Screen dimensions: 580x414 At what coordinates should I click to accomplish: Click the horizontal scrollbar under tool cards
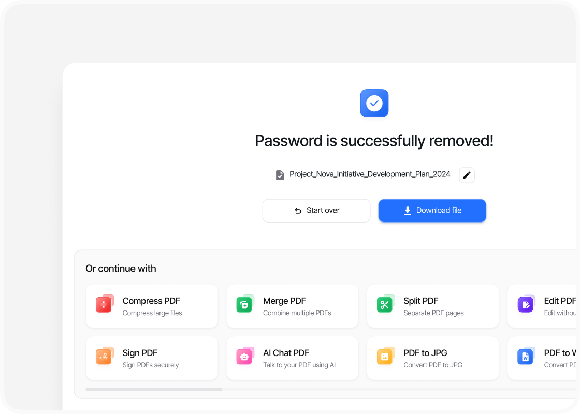pyautogui.click(x=153, y=389)
